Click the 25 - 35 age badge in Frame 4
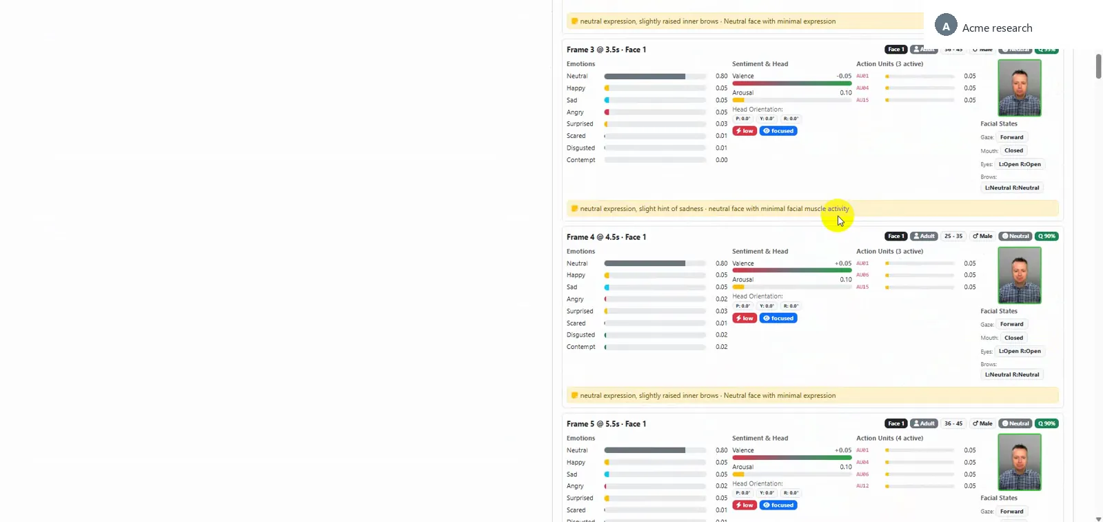 (x=953, y=237)
